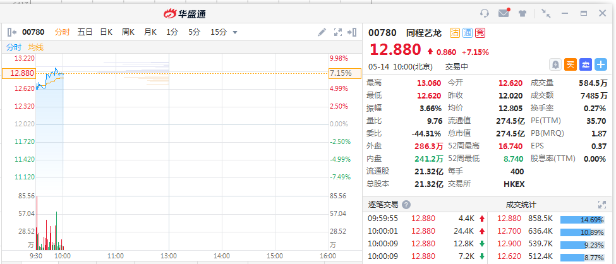This screenshot has width=616, height=264.
Task: Switch to 五日 chart tab
Action: 85,32
